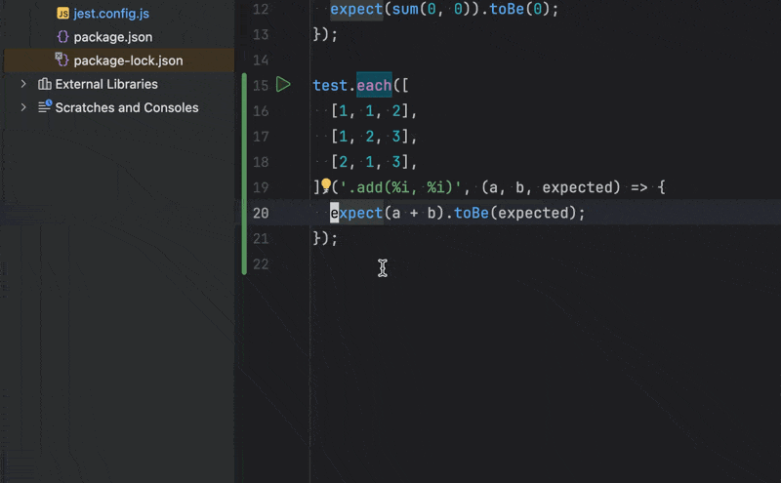Image resolution: width=781 pixels, height=483 pixels.
Task: Click the braces icon beside package.json
Action: pos(62,37)
